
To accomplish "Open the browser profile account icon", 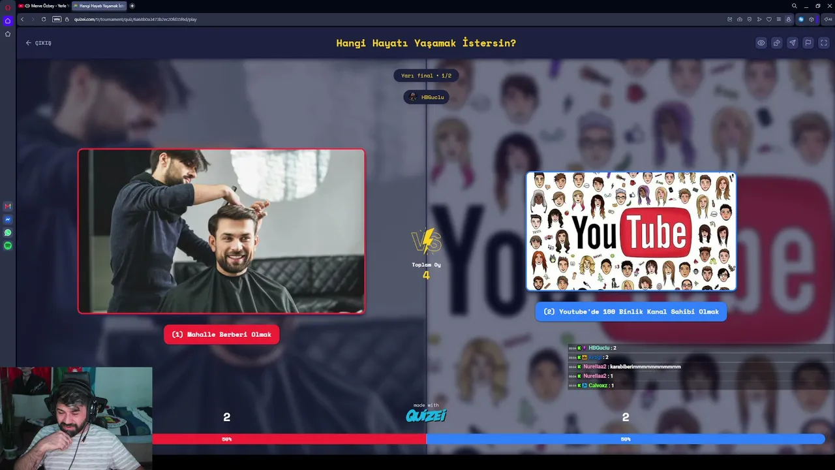I will (789, 19).
